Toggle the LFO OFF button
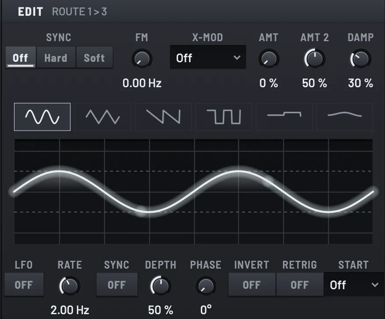Screen dimensions: 385x319 (x=24, y=285)
